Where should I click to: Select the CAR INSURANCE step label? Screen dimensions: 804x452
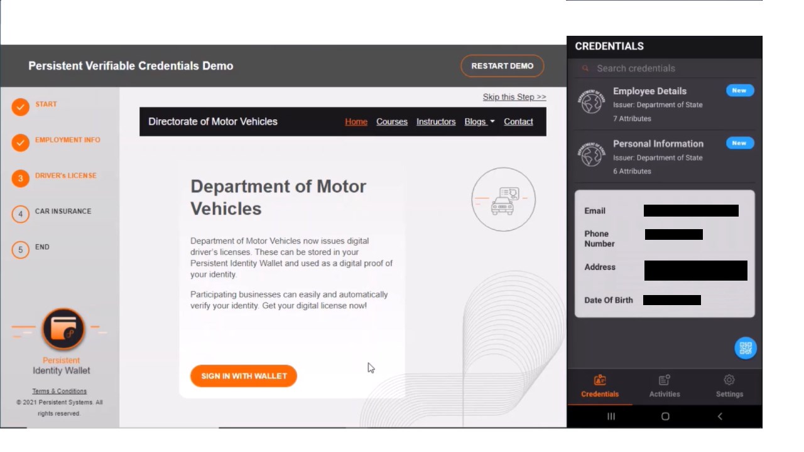(63, 212)
